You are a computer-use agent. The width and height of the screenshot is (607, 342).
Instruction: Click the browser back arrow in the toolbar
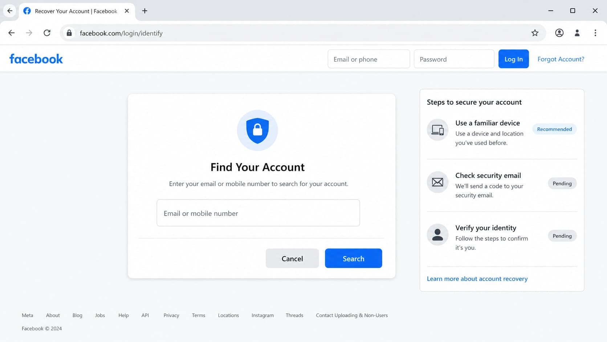pyautogui.click(x=12, y=33)
